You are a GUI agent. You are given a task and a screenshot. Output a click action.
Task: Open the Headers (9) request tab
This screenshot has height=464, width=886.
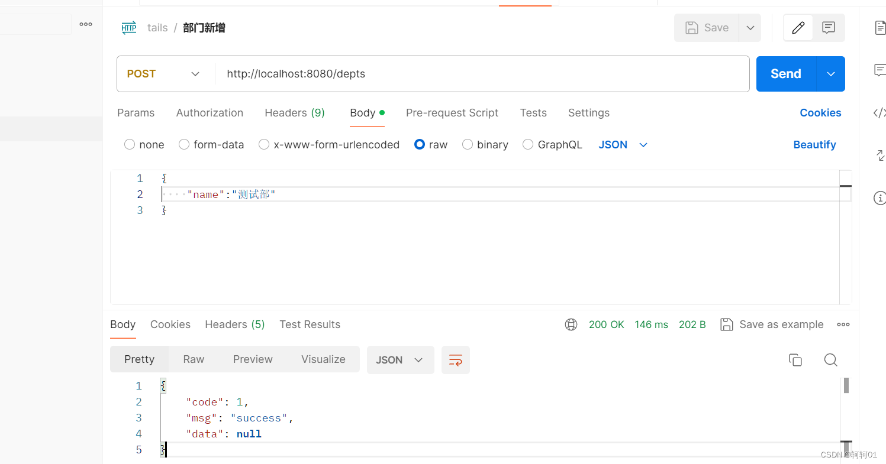295,113
